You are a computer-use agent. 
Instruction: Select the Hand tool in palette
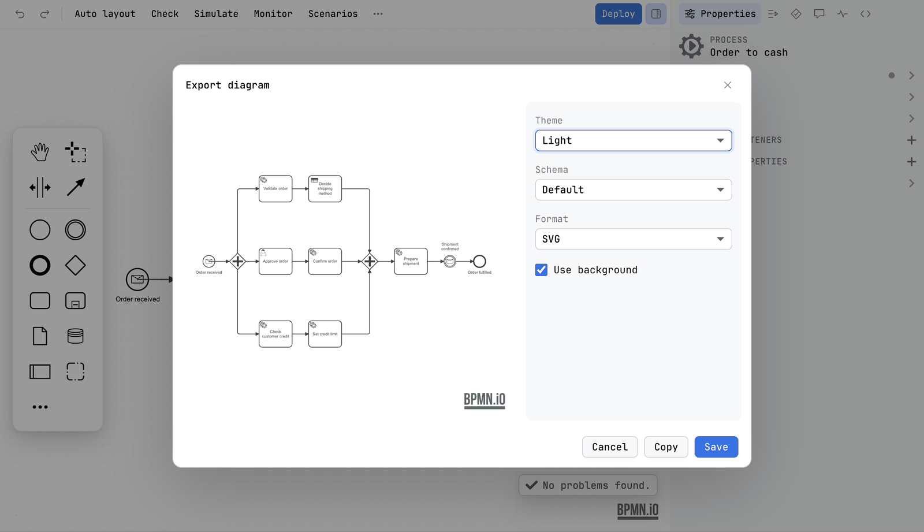40,152
